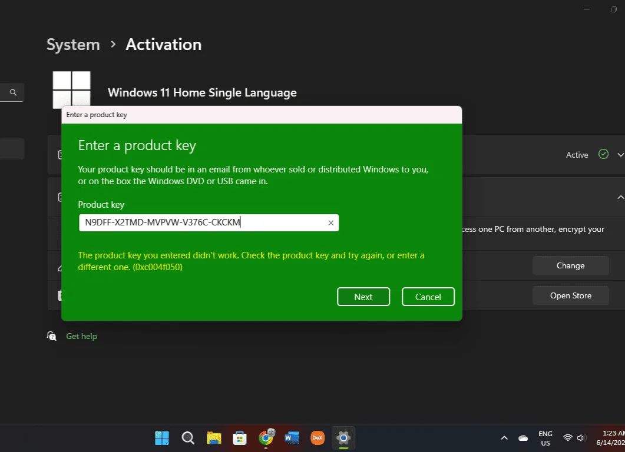Open Microsoft Word from the taskbar
Viewport: 625px width, 452px height.
pyautogui.click(x=292, y=438)
